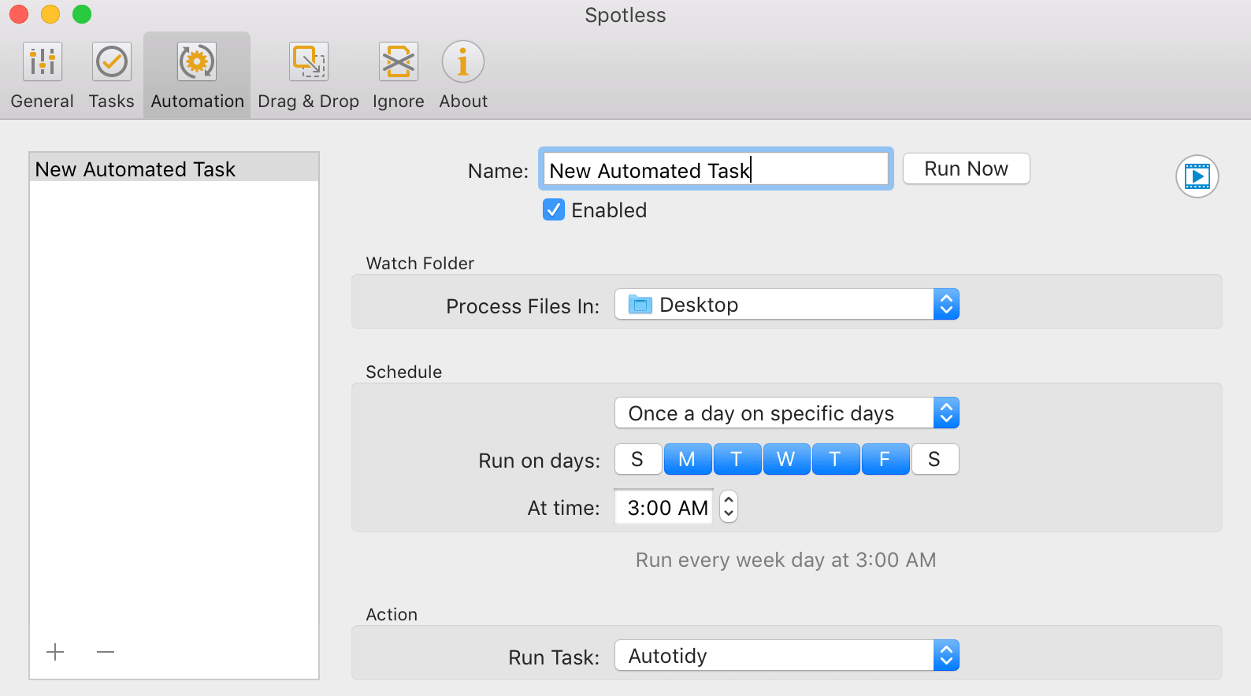Click the At time stepper arrows
The image size is (1251, 696).
[729, 507]
